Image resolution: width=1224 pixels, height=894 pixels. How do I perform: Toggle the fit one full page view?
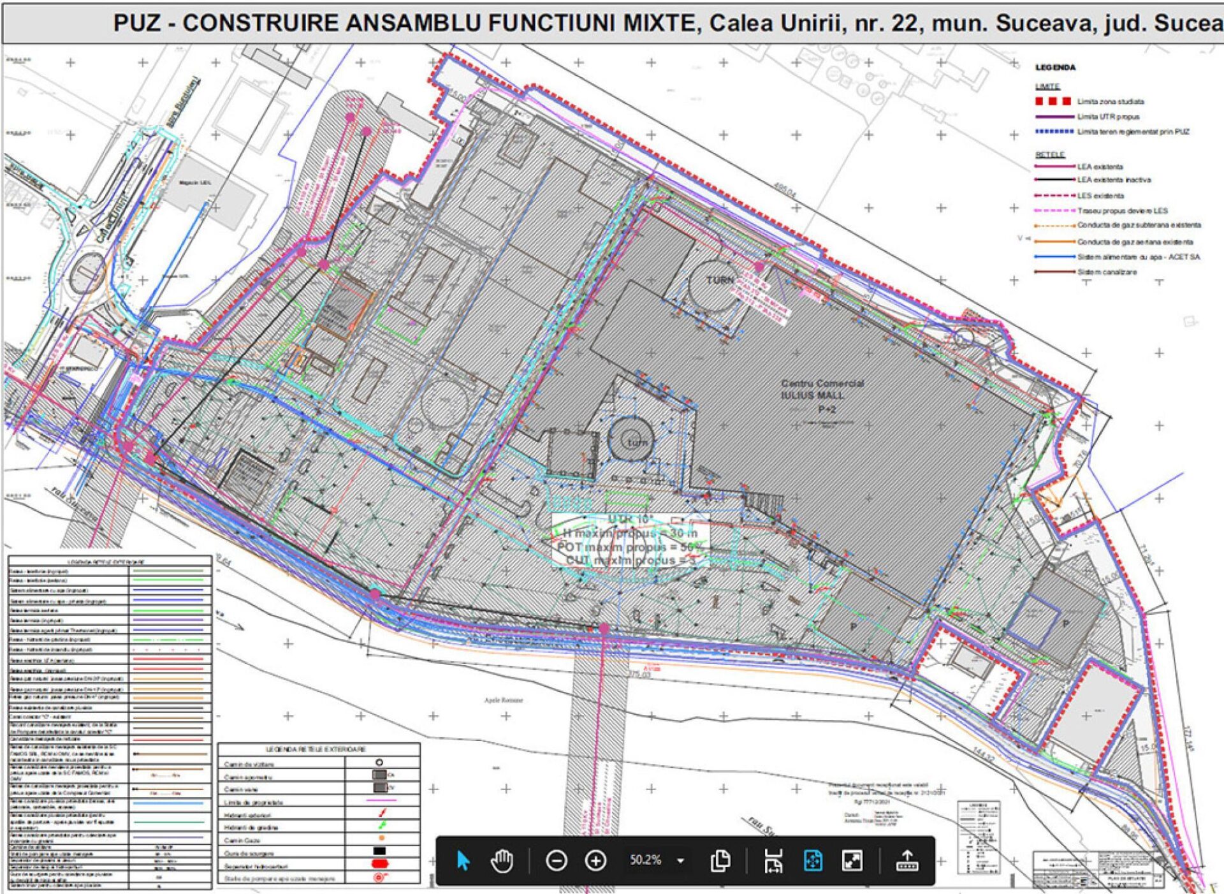pos(813,861)
